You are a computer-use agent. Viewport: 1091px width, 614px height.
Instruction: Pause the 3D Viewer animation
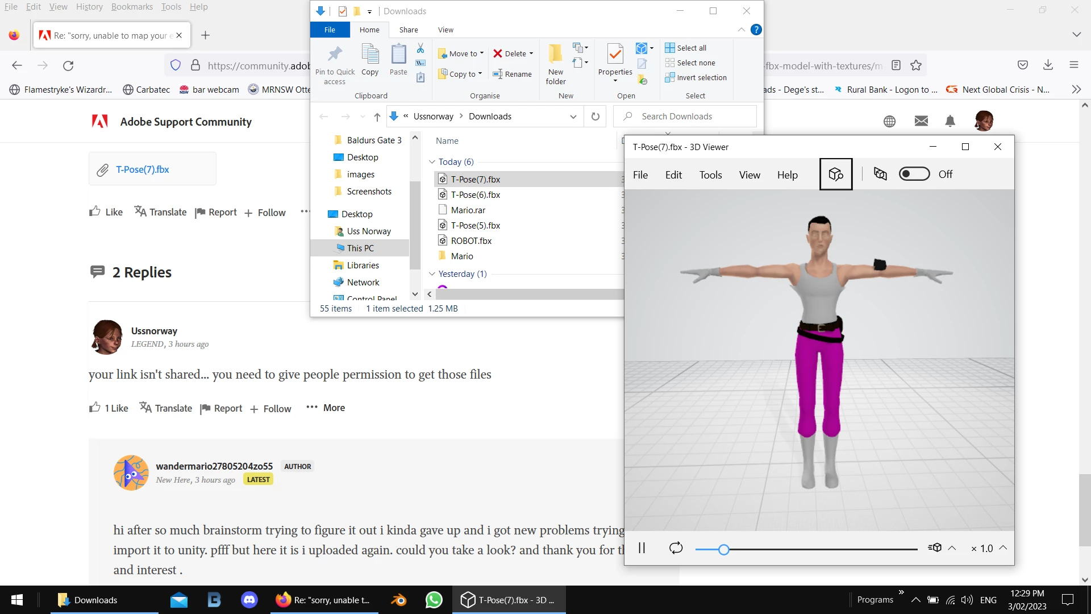(x=642, y=548)
